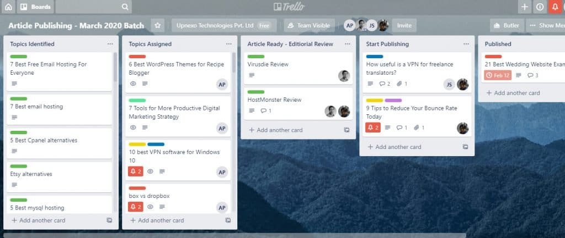Click Published list title
The image size is (565, 238).
coord(498,44)
